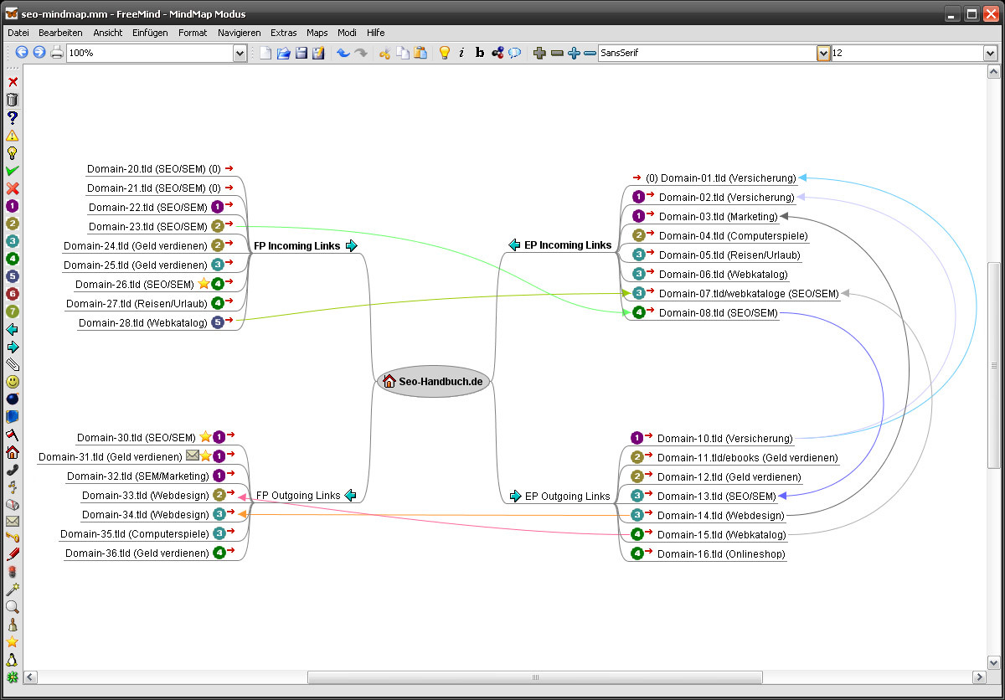
Task: Add the yellow smiley face icon from sidebar
Action: tap(13, 381)
